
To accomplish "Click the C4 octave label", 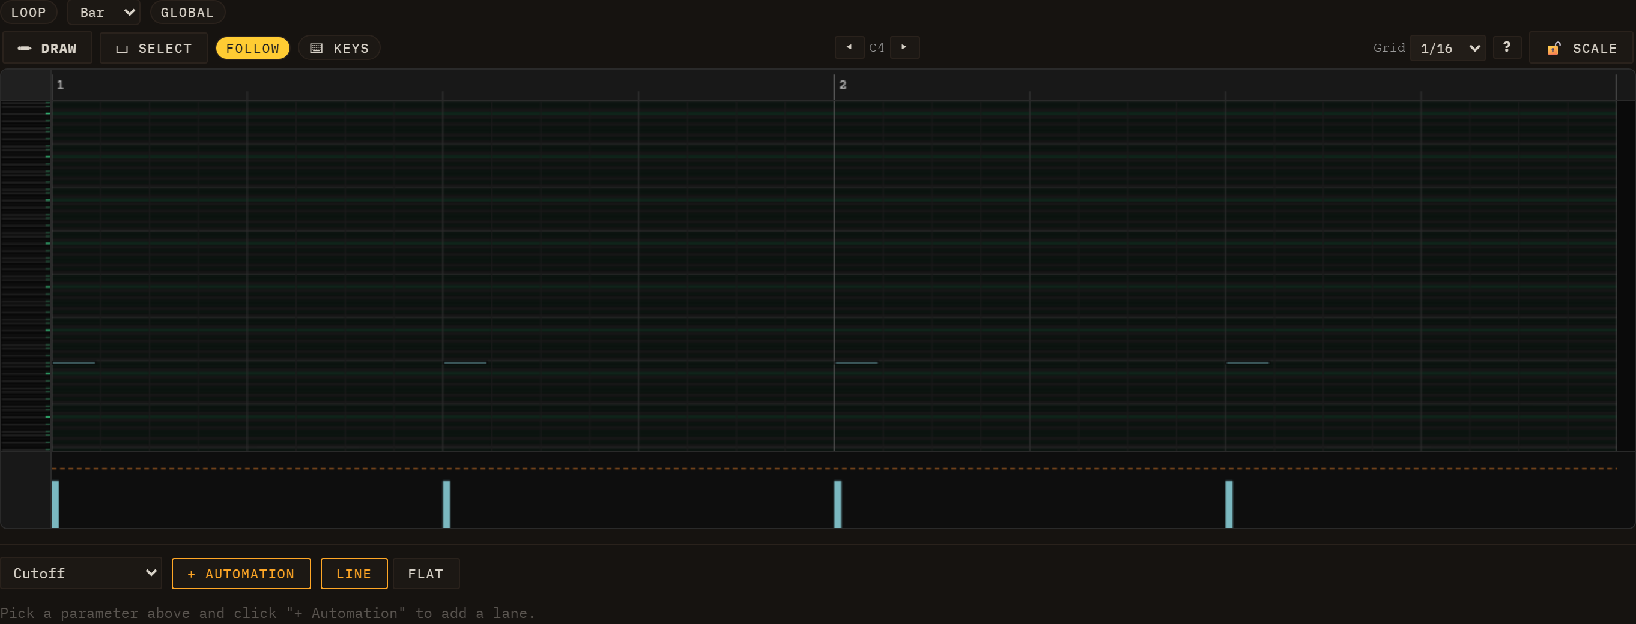I will click(876, 47).
